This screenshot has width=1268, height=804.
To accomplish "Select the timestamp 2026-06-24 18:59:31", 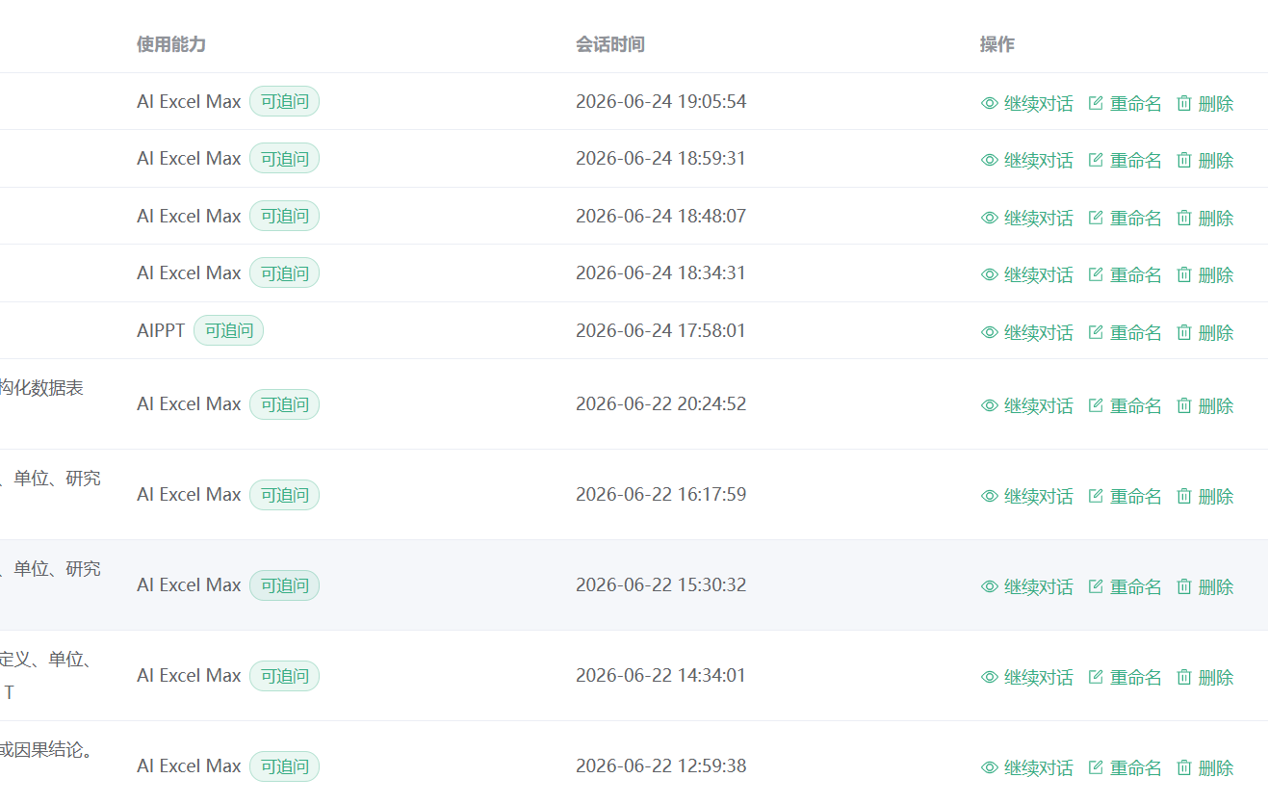I will pos(660,158).
